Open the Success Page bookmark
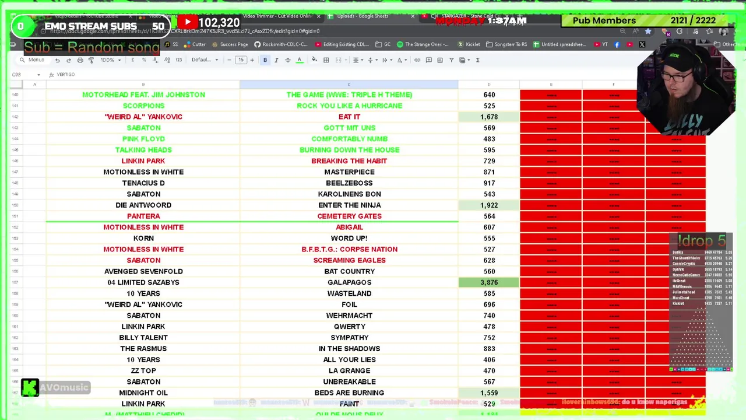 (x=230, y=44)
